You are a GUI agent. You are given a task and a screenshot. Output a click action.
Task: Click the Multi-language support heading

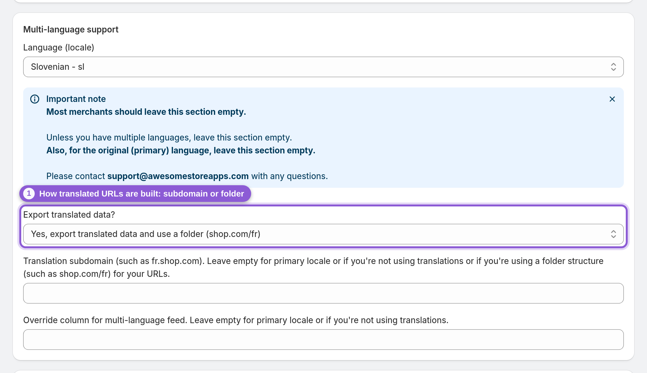point(71,30)
